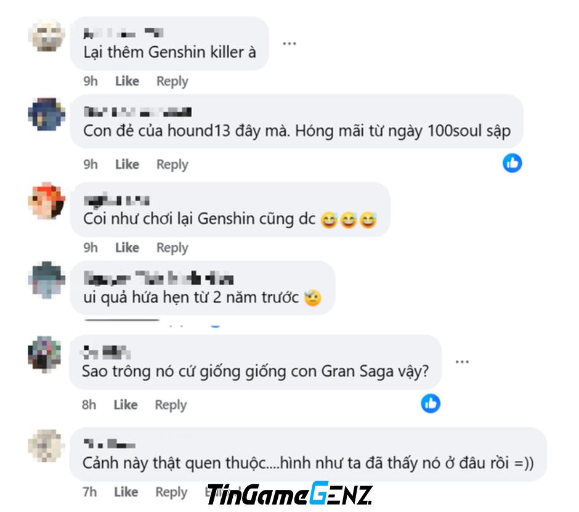Click like reaction icon under hound13 comment
The width and height of the screenshot is (579, 512).
[x=512, y=163]
